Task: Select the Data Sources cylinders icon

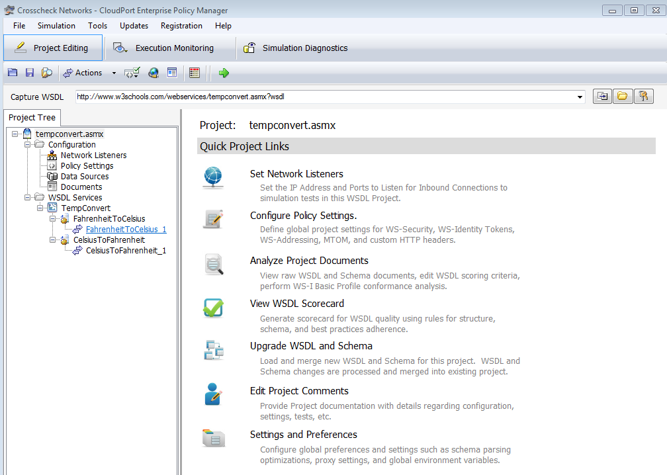Action: coord(52,177)
